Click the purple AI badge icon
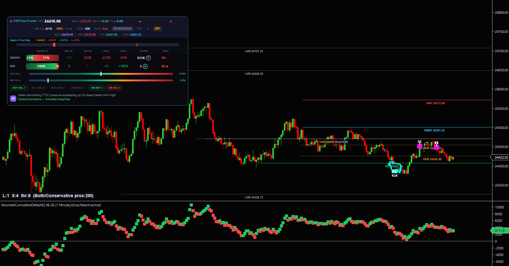The image size is (509, 266). click(x=13, y=98)
